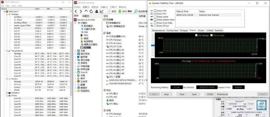The width and height of the screenshot is (270, 117).
Task: Switch to the Unified tab
Action: coord(209,30)
